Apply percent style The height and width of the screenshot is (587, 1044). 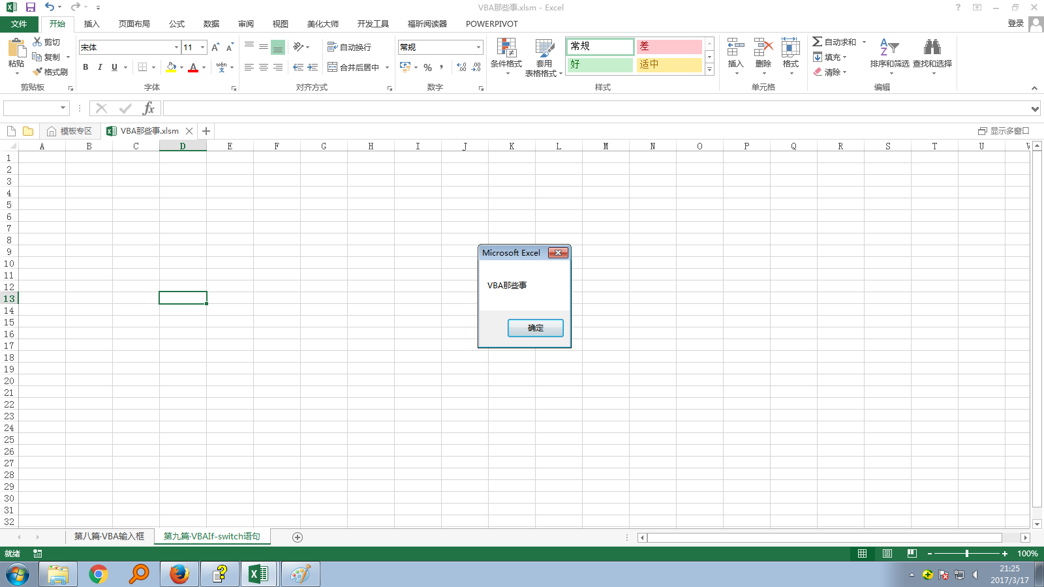[428, 67]
